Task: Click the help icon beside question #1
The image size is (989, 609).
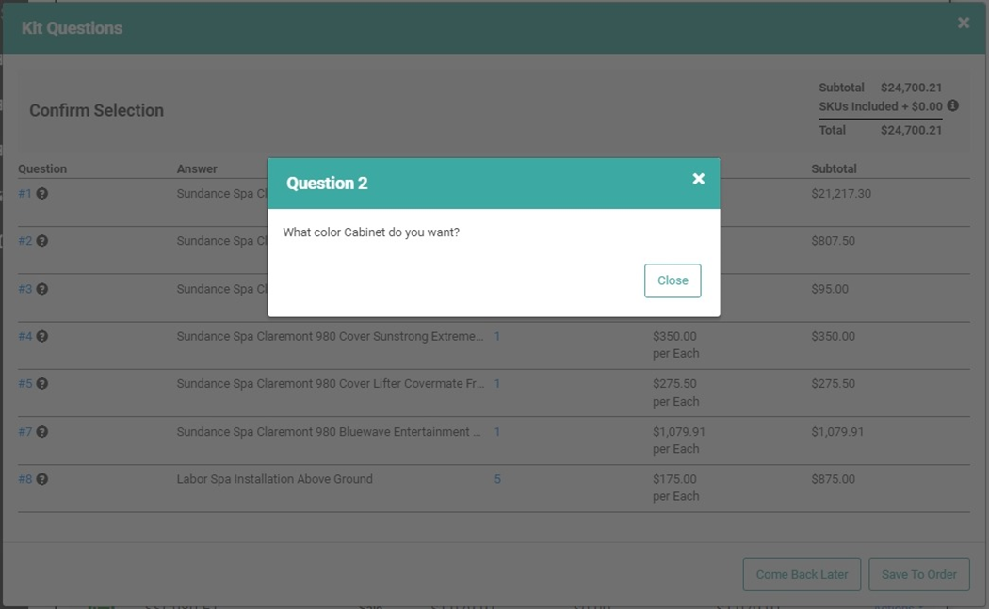Action: 42,194
